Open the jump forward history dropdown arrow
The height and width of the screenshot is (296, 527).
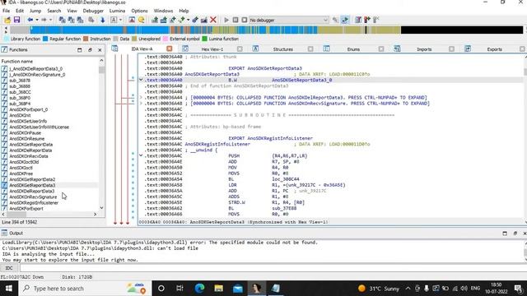coord(50,20)
